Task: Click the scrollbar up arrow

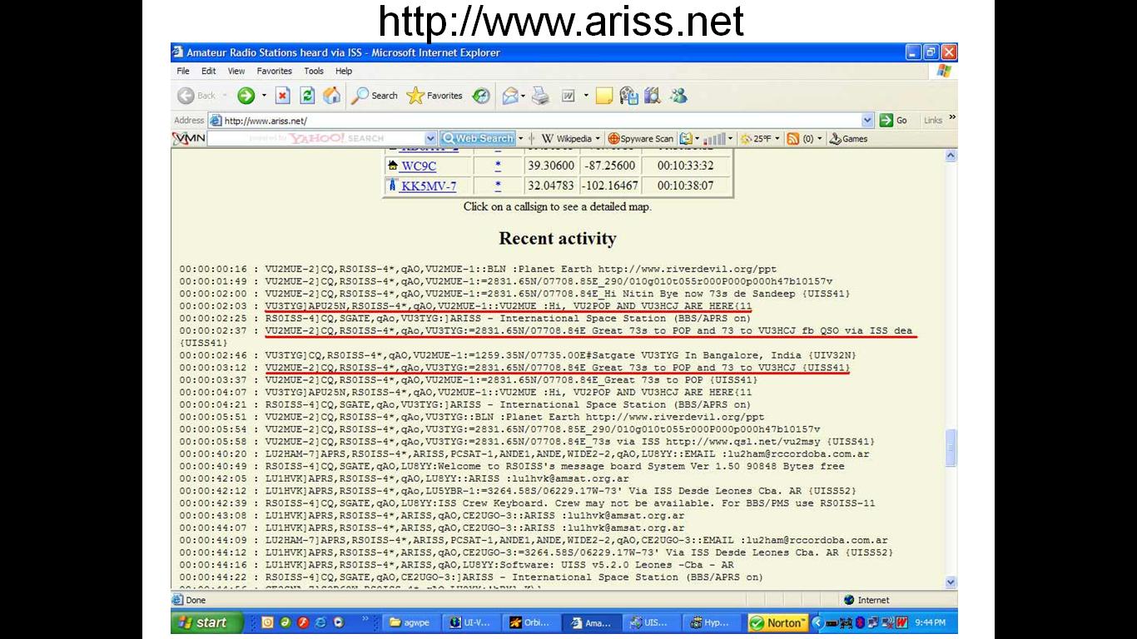Action: [x=951, y=156]
